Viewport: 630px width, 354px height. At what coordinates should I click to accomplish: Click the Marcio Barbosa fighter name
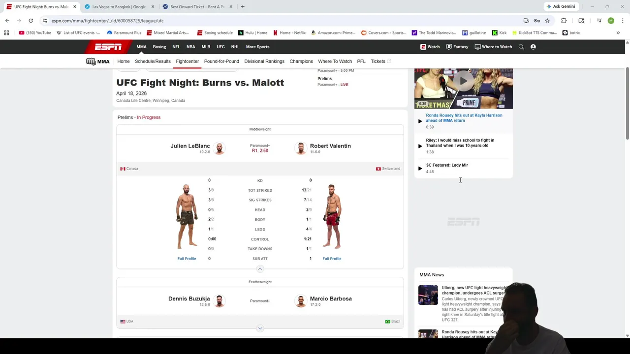(331, 299)
